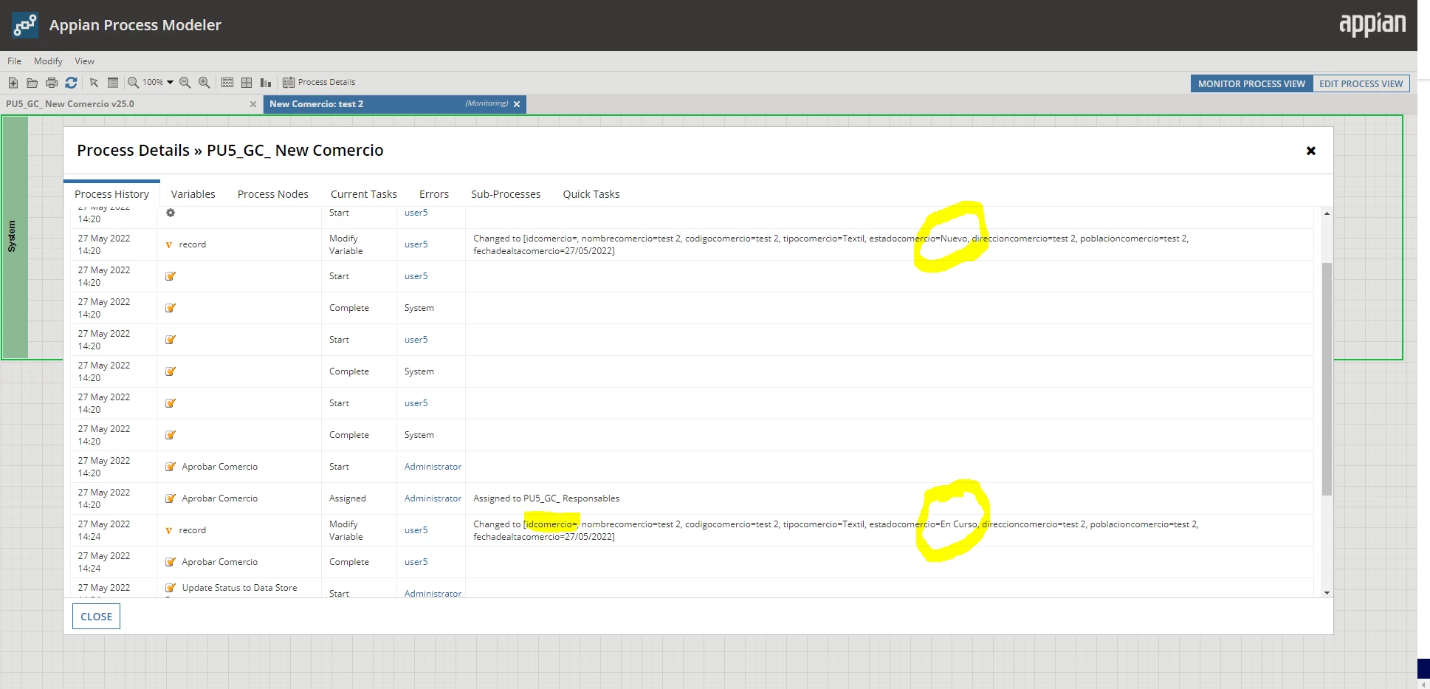Click the history scrollbar down arrow

tap(1327, 593)
